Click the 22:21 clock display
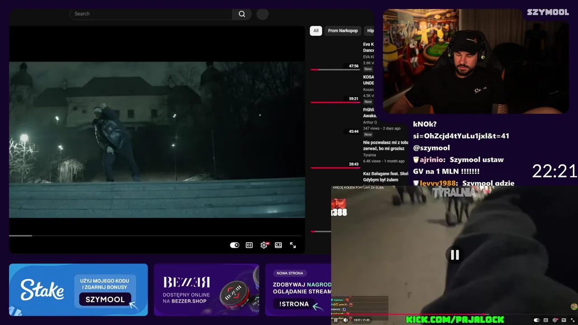The image size is (578, 325). [555, 171]
